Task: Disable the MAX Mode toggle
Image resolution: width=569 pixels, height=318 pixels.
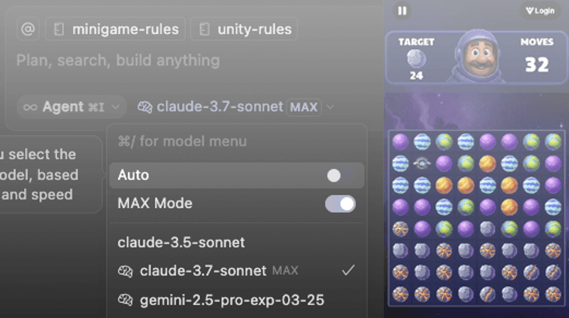Action: [x=340, y=204]
